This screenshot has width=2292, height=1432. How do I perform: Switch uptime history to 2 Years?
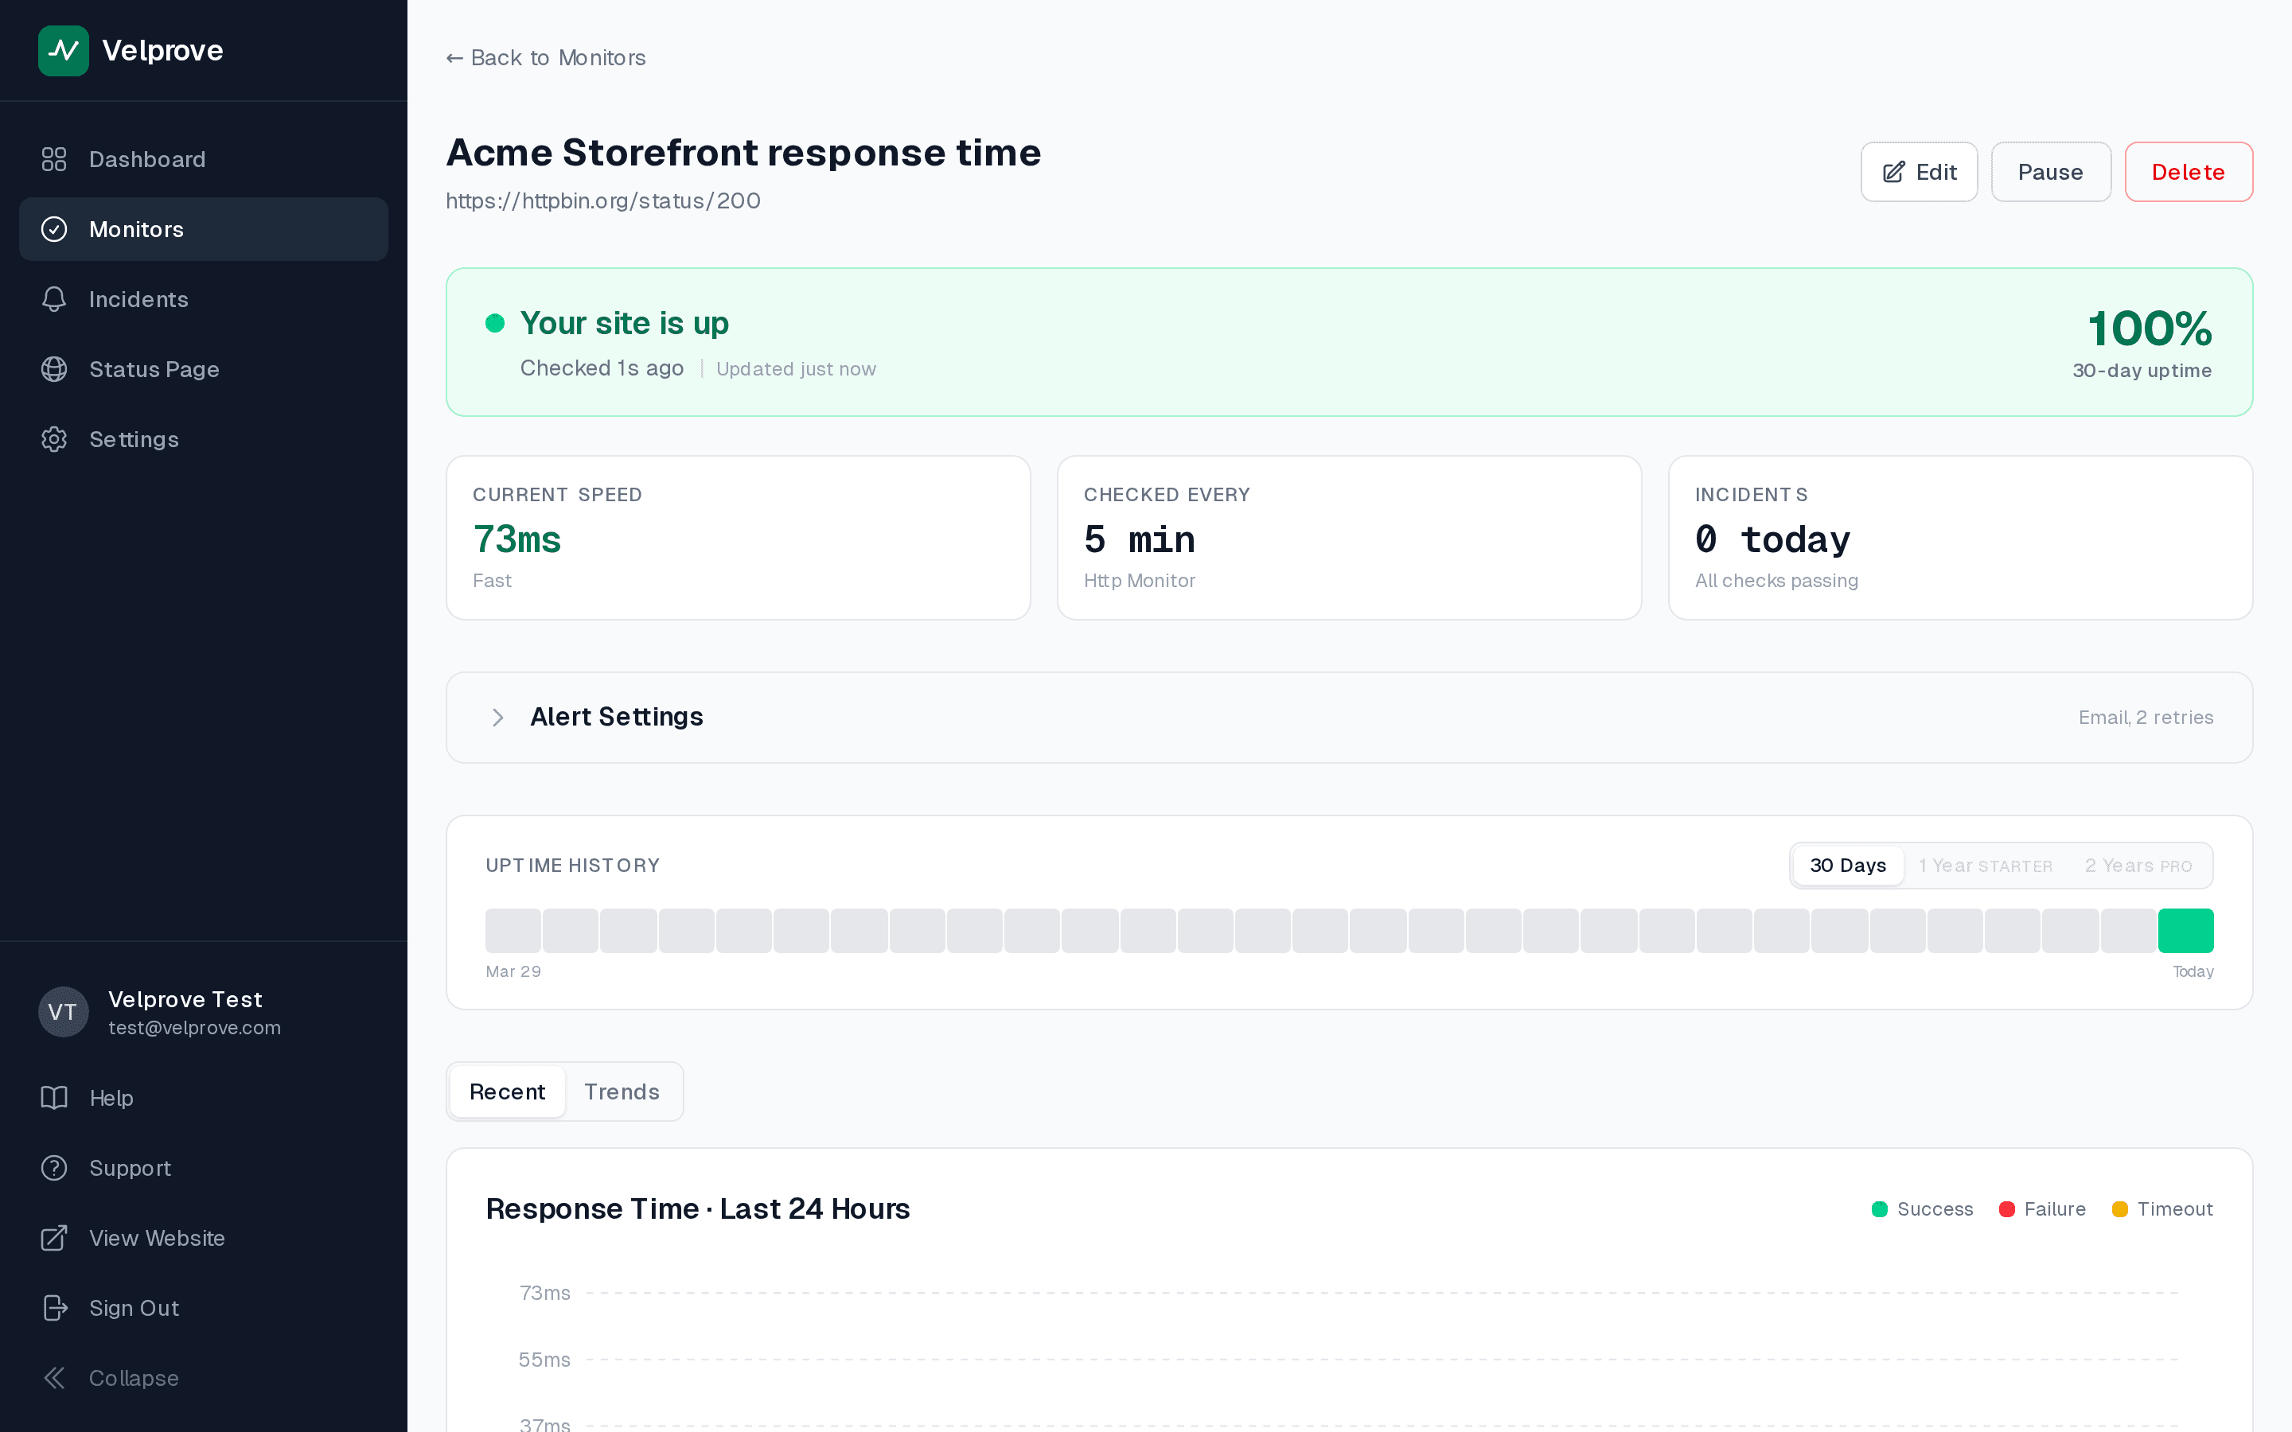tap(2138, 866)
